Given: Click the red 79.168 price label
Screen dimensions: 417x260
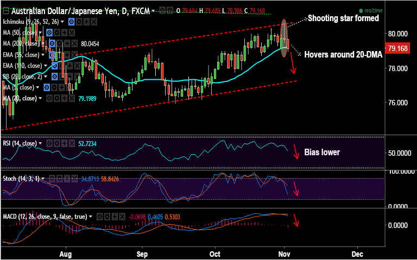Looking at the screenshot, I should [x=397, y=49].
